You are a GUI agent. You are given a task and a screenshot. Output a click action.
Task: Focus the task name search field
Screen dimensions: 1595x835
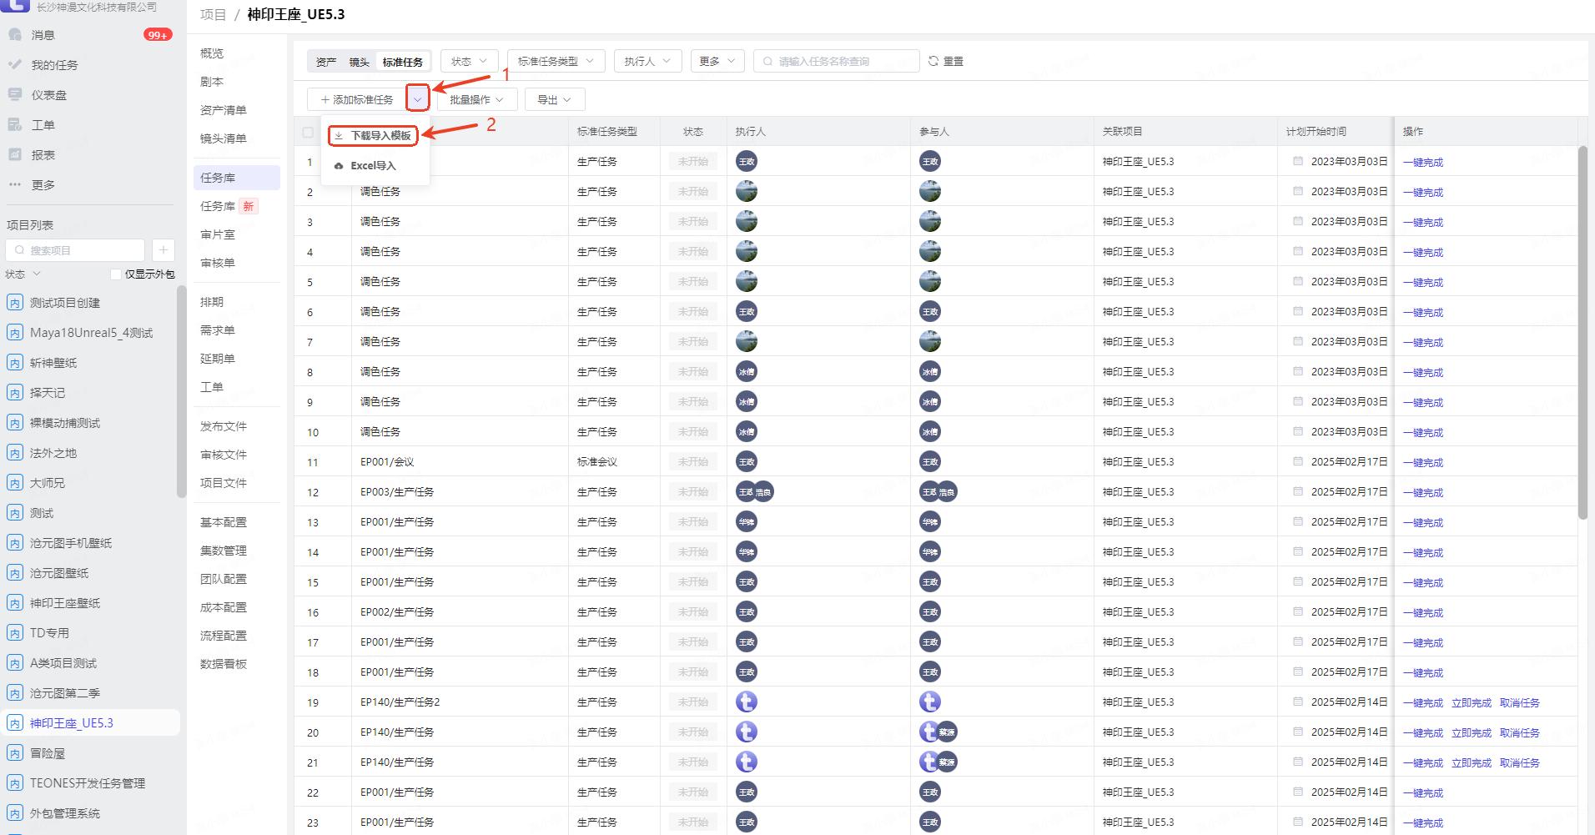843,61
